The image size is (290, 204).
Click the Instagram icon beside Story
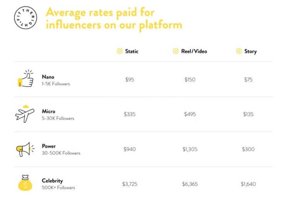[x=239, y=51]
